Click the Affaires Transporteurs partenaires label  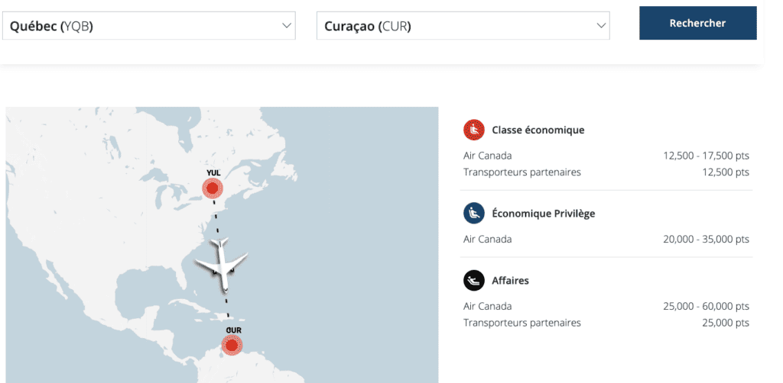coord(522,323)
